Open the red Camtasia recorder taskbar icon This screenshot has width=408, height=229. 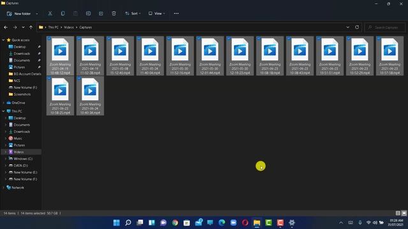pos(280,223)
